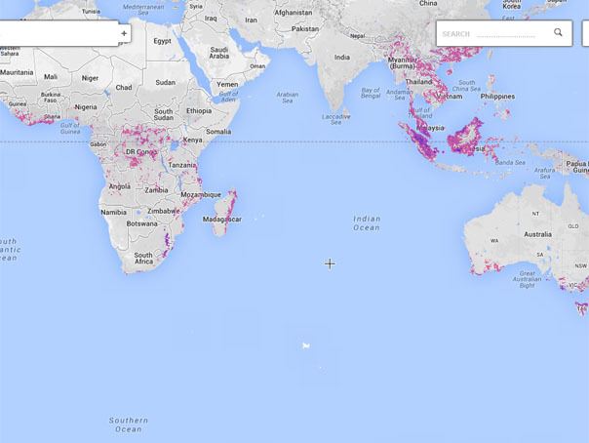Image resolution: width=589 pixels, height=443 pixels.
Task: Select the Tanzania country label
Action: (x=181, y=165)
